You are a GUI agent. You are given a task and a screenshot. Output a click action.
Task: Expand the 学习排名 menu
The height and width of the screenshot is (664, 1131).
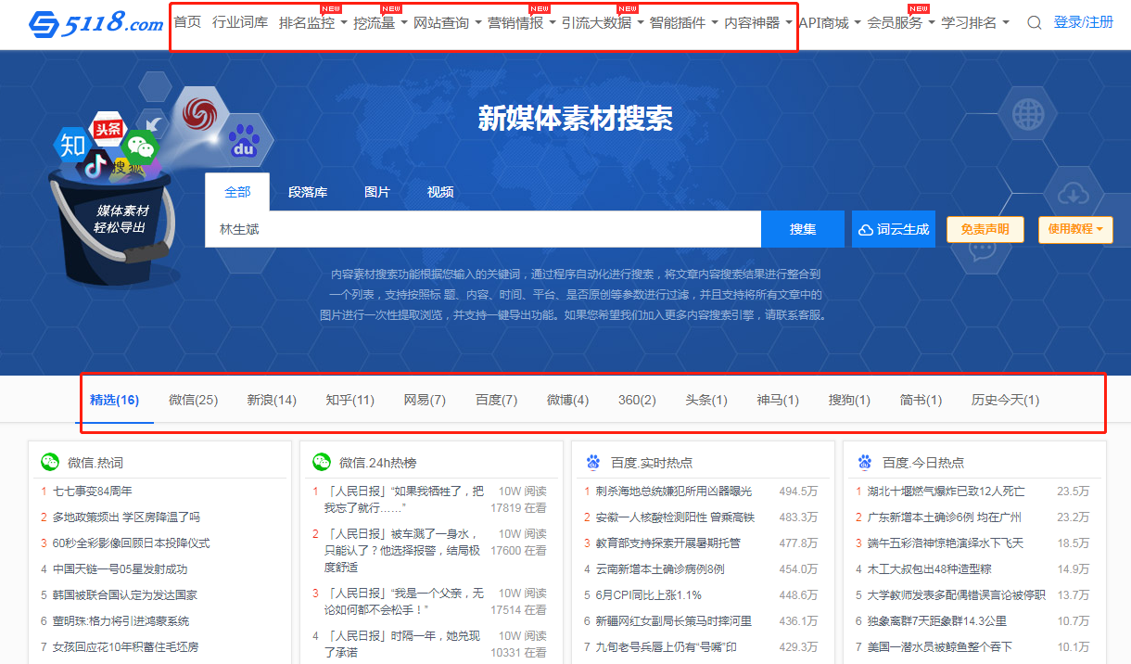tap(975, 22)
